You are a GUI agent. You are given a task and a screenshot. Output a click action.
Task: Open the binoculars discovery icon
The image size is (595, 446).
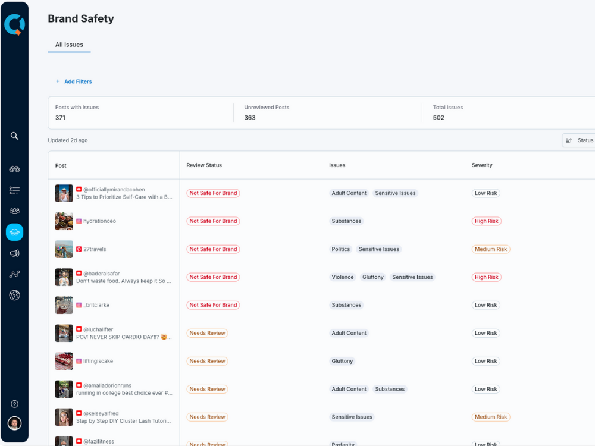15,169
